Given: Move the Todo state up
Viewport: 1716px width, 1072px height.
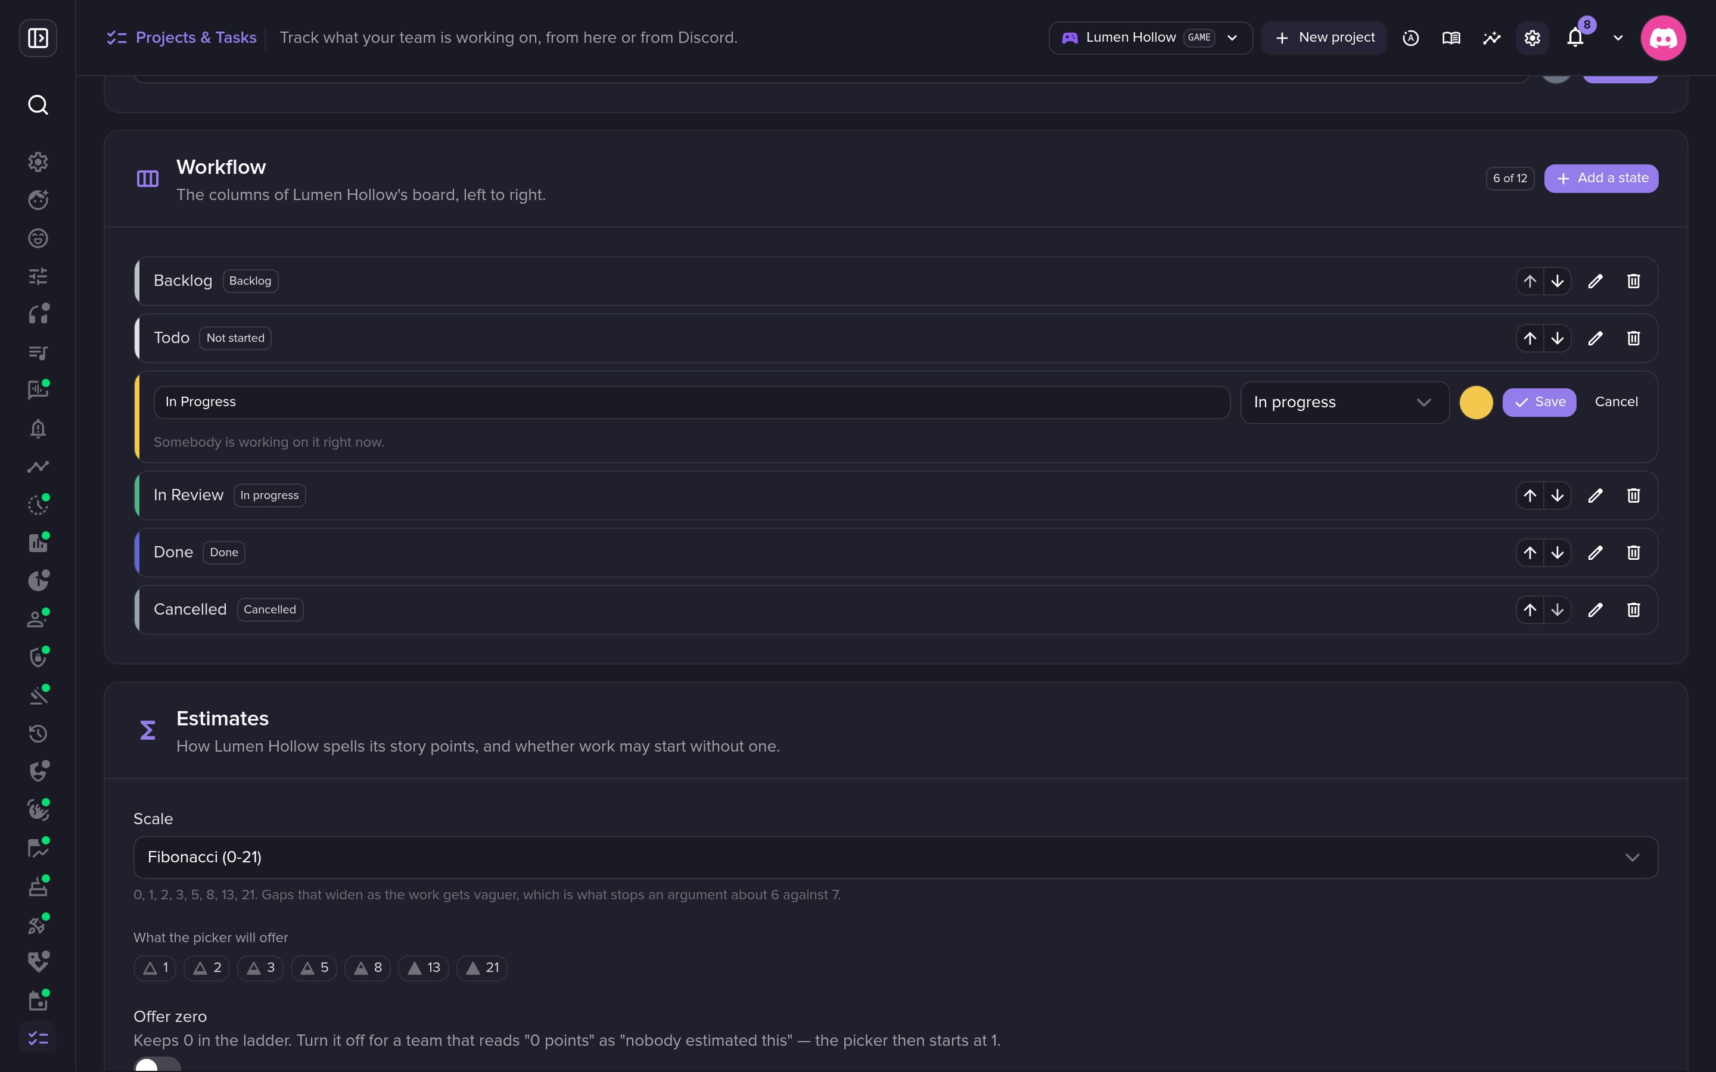Looking at the screenshot, I should (1530, 338).
